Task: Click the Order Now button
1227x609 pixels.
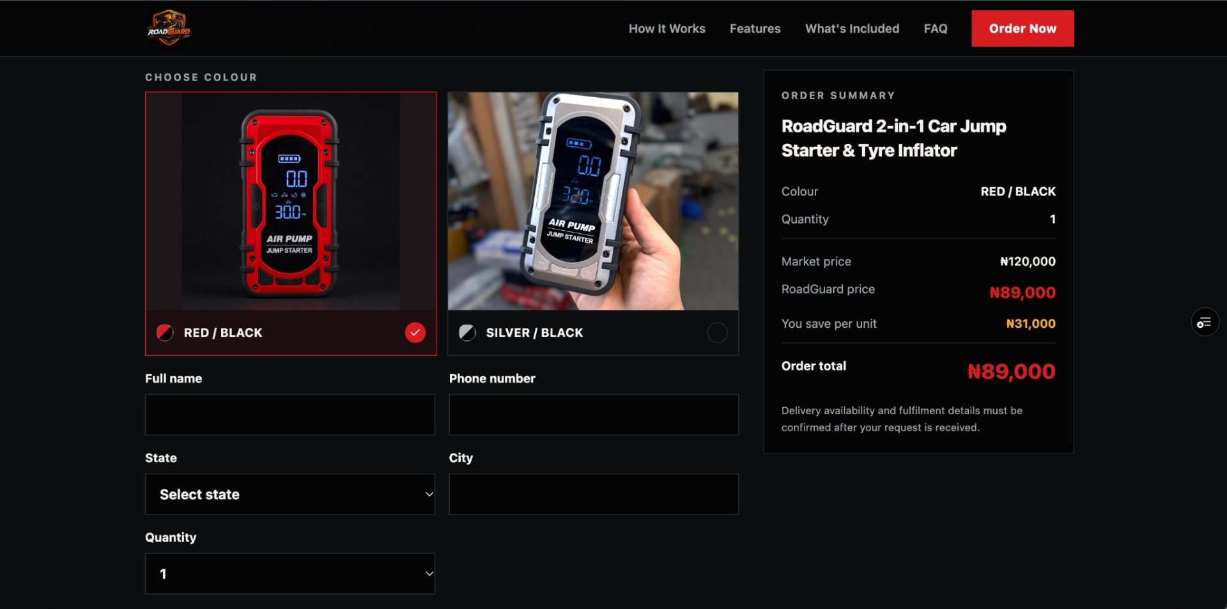Action: [x=1022, y=29]
